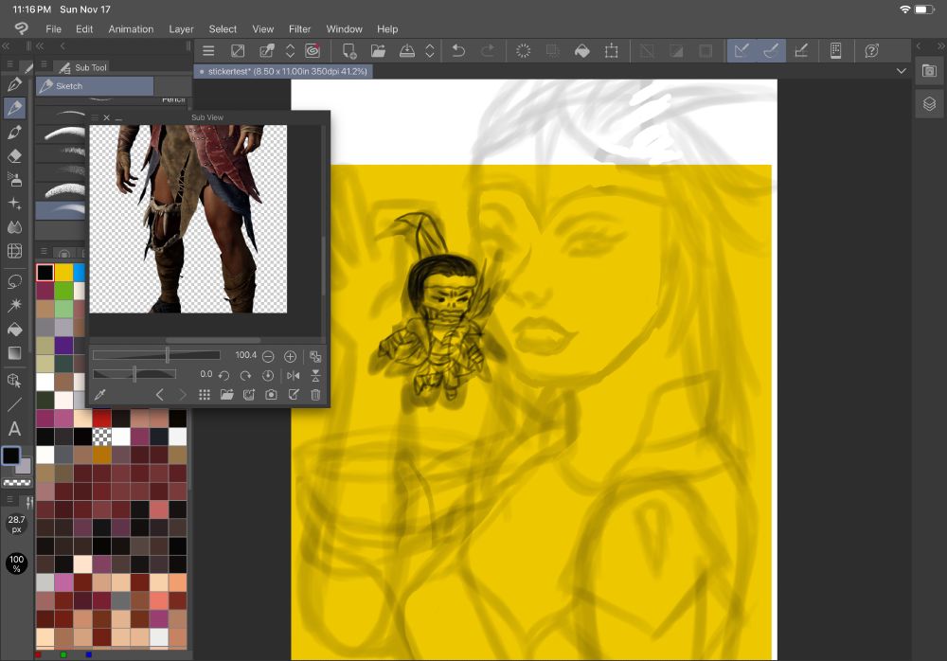Switch to stickertest canvas tab

(283, 71)
